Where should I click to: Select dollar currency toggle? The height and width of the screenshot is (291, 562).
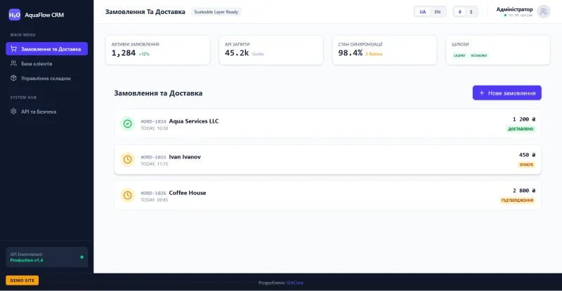coord(471,12)
